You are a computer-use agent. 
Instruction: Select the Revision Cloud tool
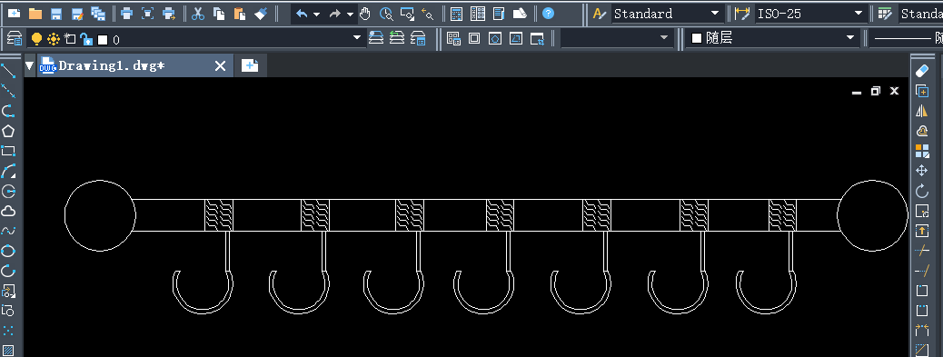(8, 211)
